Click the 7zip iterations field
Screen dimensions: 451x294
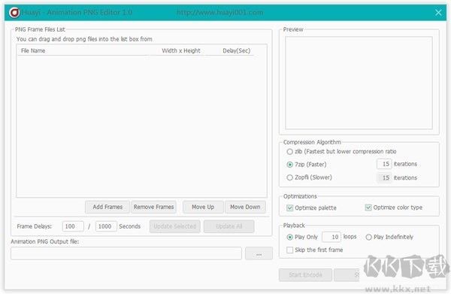pos(384,164)
